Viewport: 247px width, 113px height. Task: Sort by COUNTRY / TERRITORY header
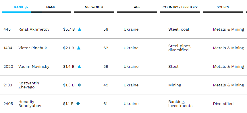click(180, 7)
